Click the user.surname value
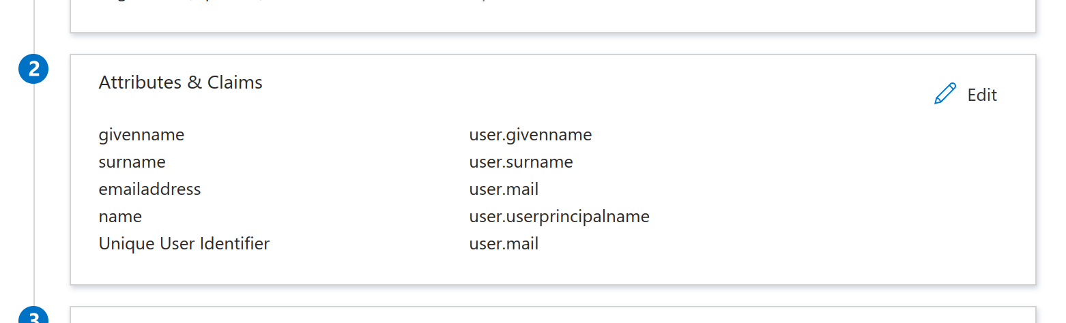 point(521,162)
